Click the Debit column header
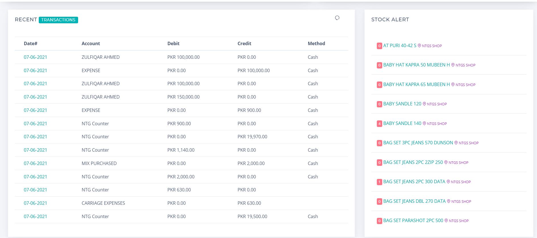537x238 pixels. [173, 43]
